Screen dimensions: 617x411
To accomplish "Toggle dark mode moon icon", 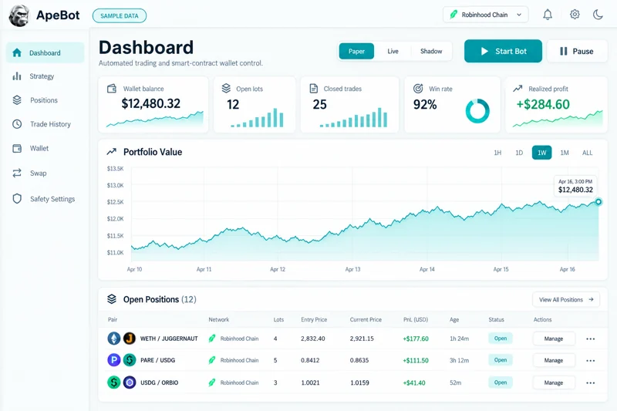I will click(598, 15).
